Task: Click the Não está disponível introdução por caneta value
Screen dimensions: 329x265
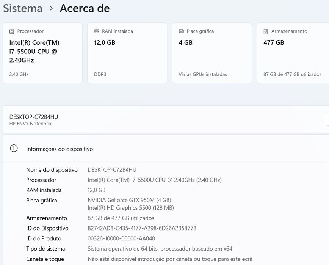Action: click(x=170, y=259)
